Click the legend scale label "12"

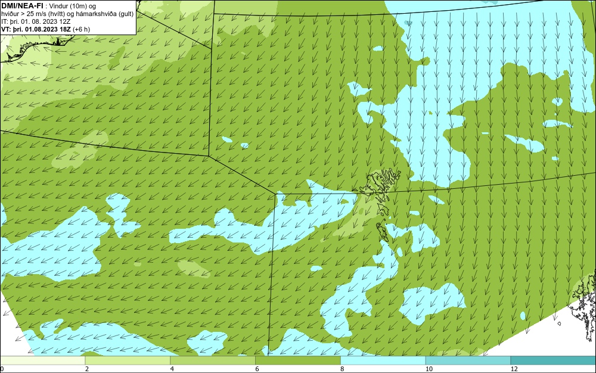514,369
